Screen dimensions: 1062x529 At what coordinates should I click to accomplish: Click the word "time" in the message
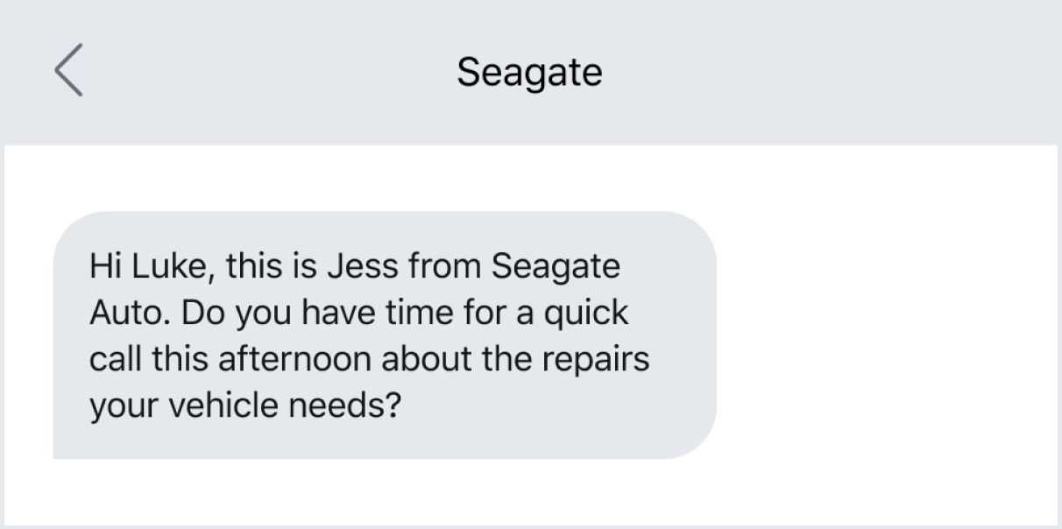click(415, 314)
